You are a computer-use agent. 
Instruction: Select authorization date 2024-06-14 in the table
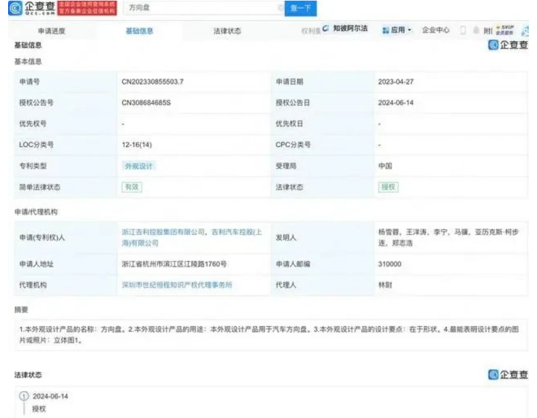396,102
